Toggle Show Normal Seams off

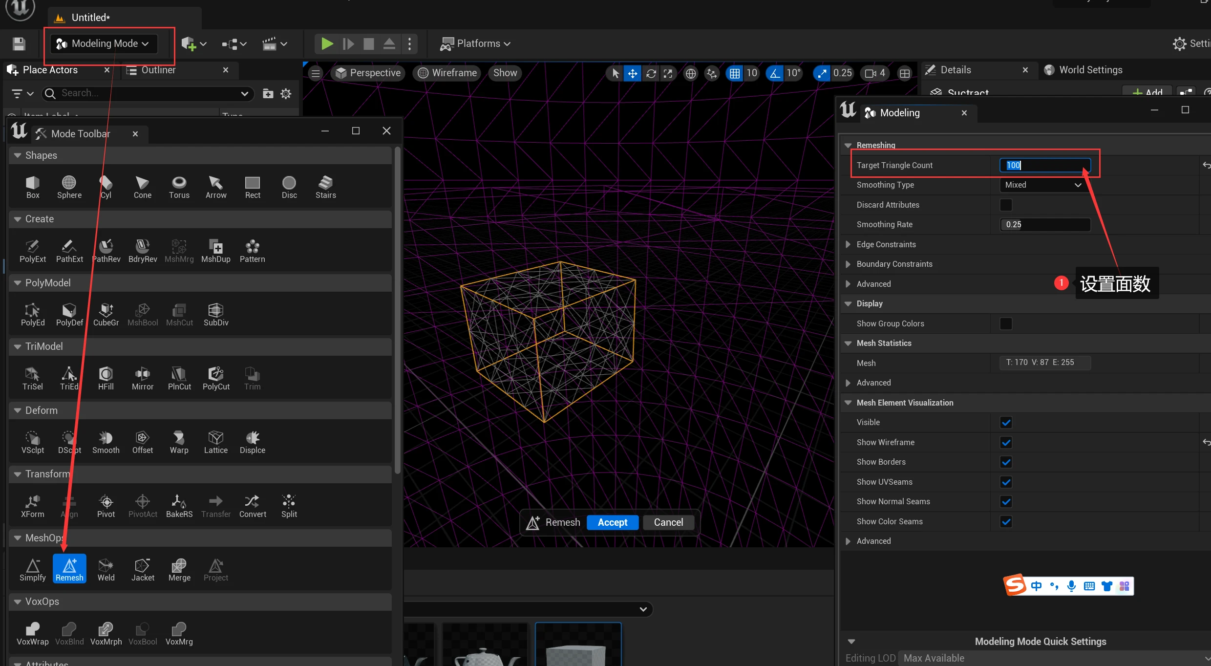pos(1006,501)
